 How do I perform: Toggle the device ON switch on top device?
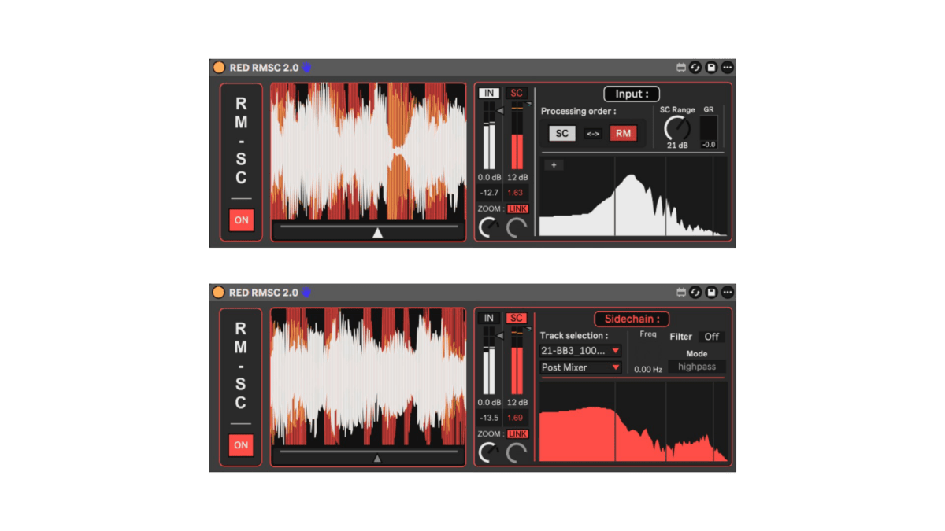coord(241,220)
